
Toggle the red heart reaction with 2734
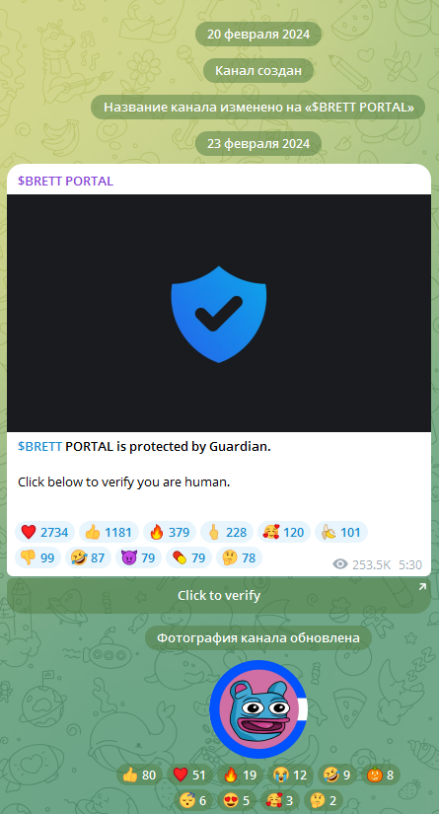pos(44,532)
